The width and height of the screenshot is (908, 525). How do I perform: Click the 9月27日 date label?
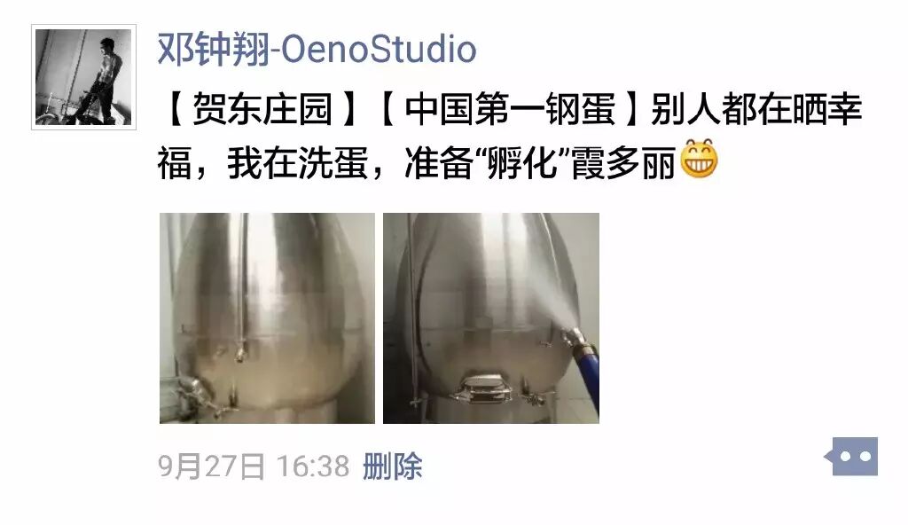[x=211, y=466]
